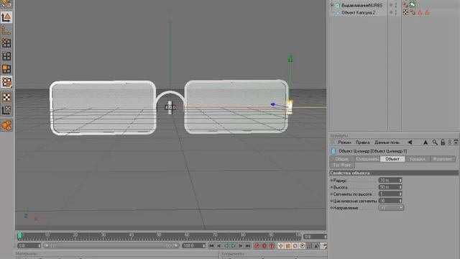Screen dimensions: 460x259
Task: Click up arrow in the attributes panel
Action: pyautogui.click(x=425, y=142)
